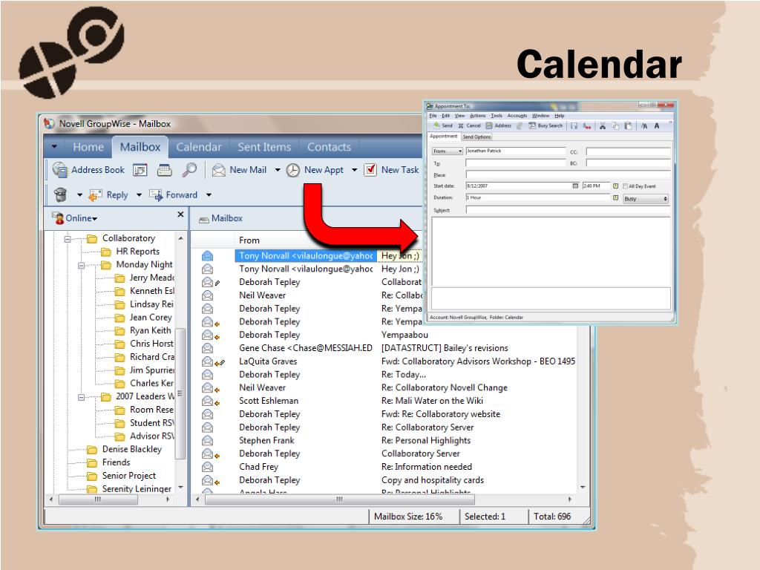
Task: Select the HR Reports folder
Action: (137, 252)
